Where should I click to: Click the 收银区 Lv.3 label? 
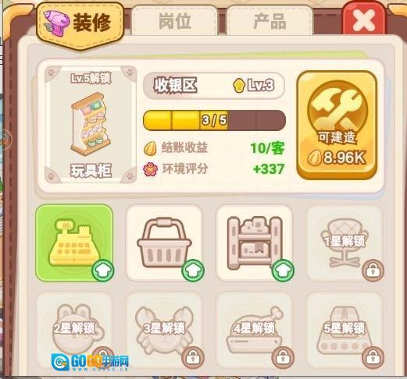point(214,85)
